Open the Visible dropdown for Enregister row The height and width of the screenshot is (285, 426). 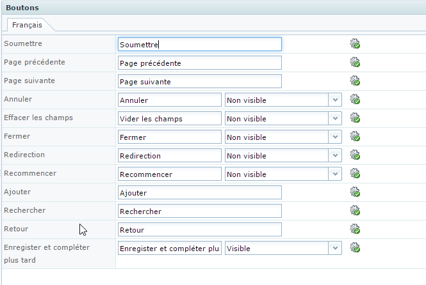point(283,248)
